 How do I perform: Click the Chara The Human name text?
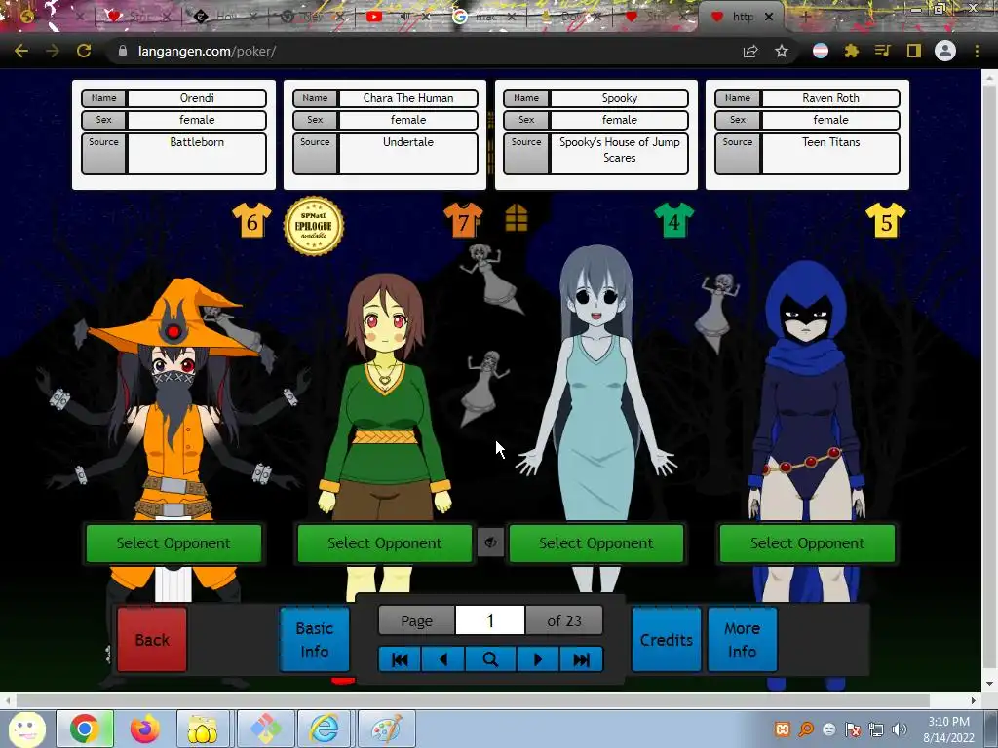tap(408, 98)
